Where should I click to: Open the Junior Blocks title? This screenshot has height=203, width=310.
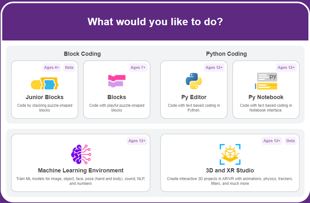tap(45, 97)
